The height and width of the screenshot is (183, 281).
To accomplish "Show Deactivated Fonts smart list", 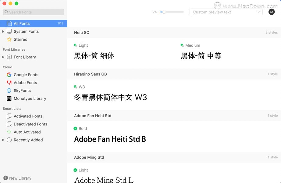I will (34, 124).
